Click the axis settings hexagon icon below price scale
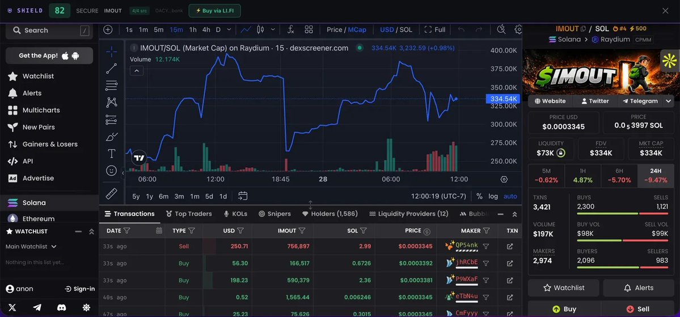This screenshot has height=317, width=680. click(504, 179)
